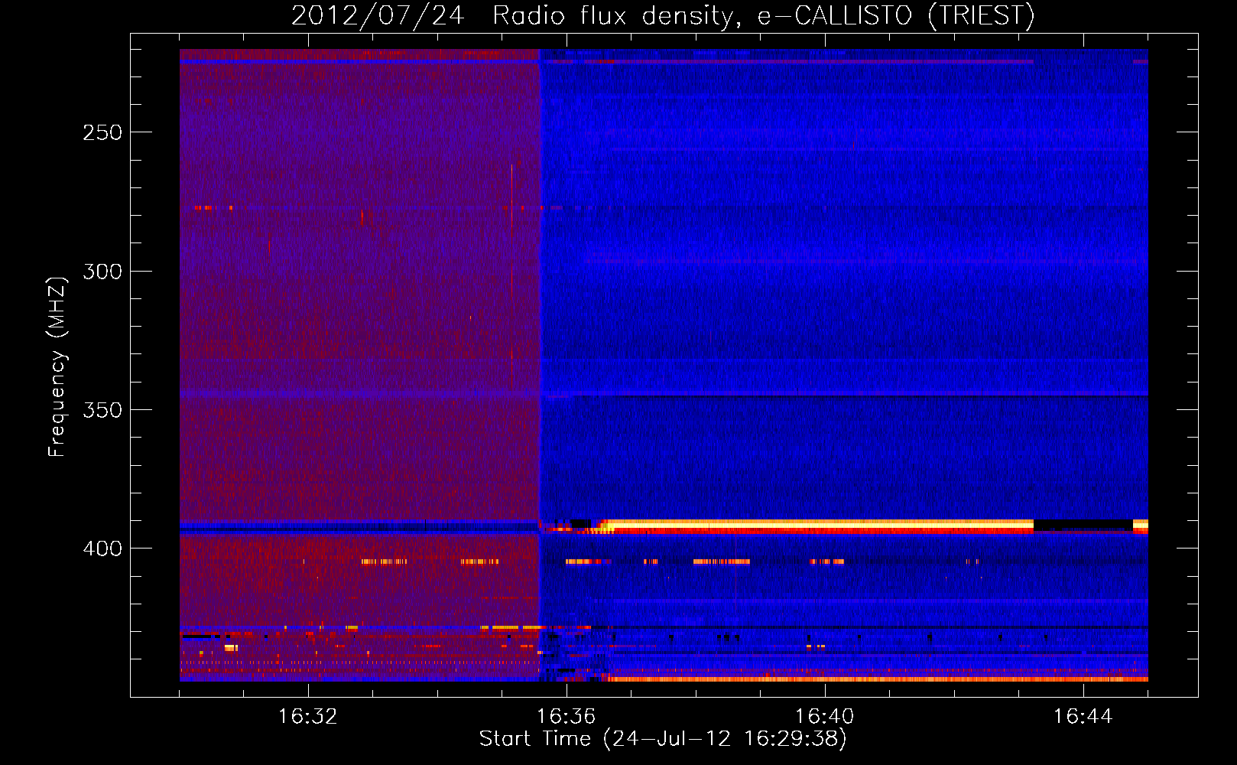Click the 16:32 time tick label
Screen dimensions: 1237x765
[308, 717]
